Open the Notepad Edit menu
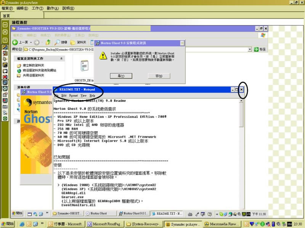Screen dimensions: 305x228 point(64,96)
